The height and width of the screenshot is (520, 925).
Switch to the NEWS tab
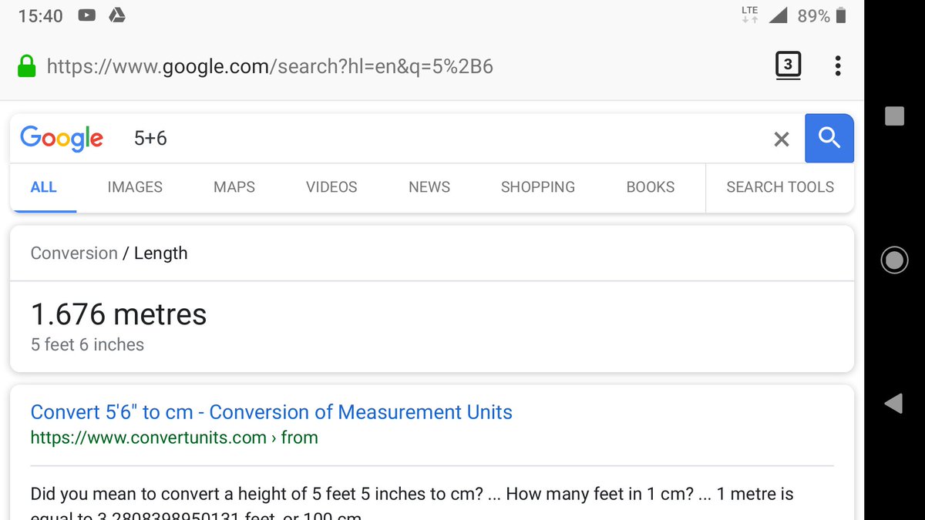429,187
